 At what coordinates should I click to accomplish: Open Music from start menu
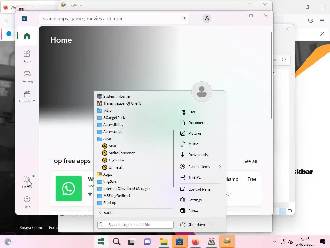tap(189, 144)
